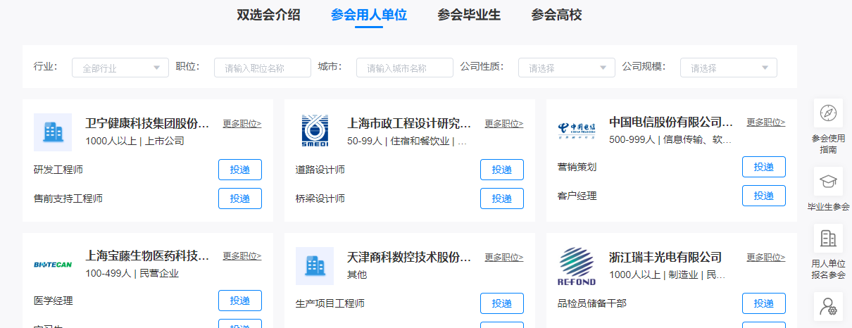This screenshot has width=852, height=328.
Task: Click 投递 for 研发工程师
Action: (x=240, y=170)
